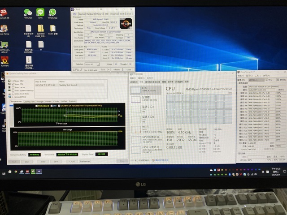Open Chrome from the taskbar
The width and height of the screenshot is (287, 215).
click(x=16, y=172)
